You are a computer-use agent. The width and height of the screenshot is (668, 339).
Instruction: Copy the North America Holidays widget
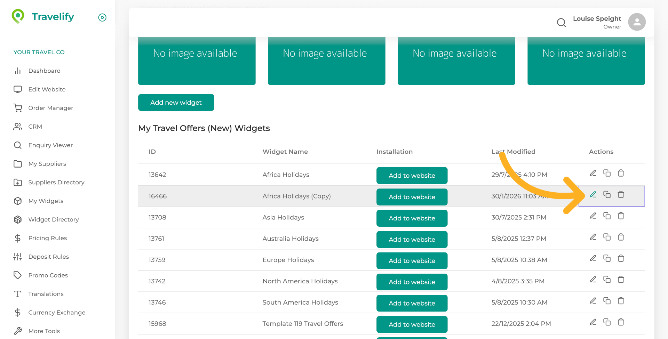pyautogui.click(x=607, y=280)
